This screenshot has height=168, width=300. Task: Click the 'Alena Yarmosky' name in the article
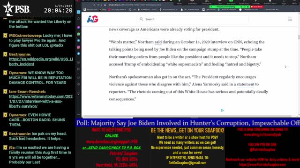pyautogui.click(x=206, y=84)
